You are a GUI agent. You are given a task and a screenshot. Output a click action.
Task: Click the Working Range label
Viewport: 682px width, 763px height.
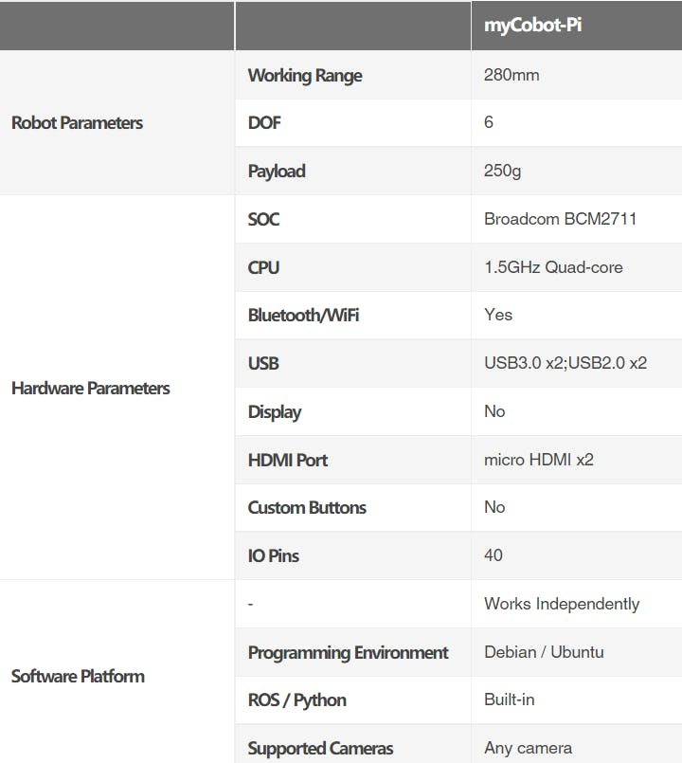coord(304,76)
